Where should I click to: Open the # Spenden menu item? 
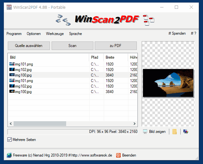click(x=177, y=33)
